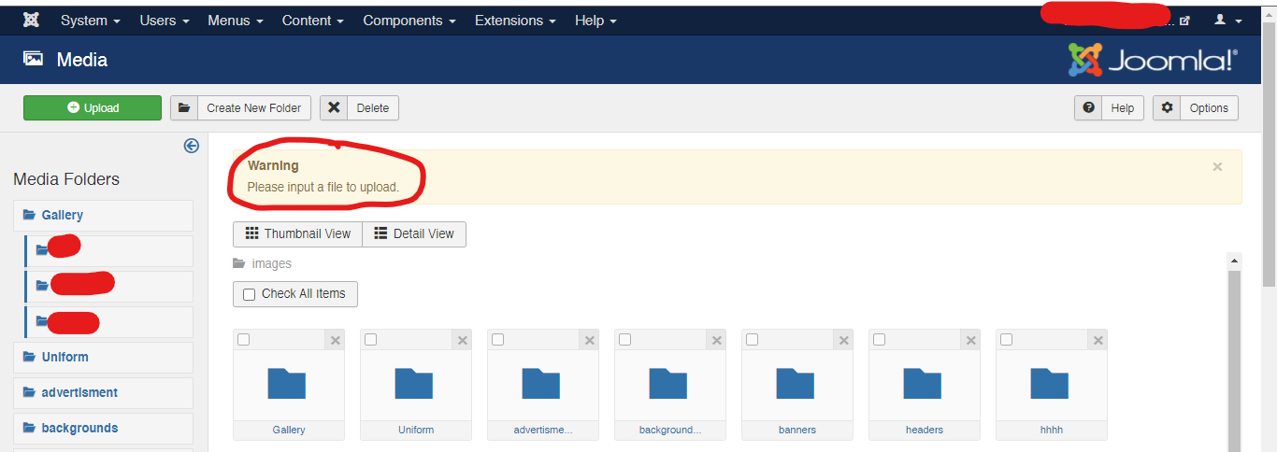
Task: Remove the Gallery folder via its X icon
Action: click(x=336, y=341)
